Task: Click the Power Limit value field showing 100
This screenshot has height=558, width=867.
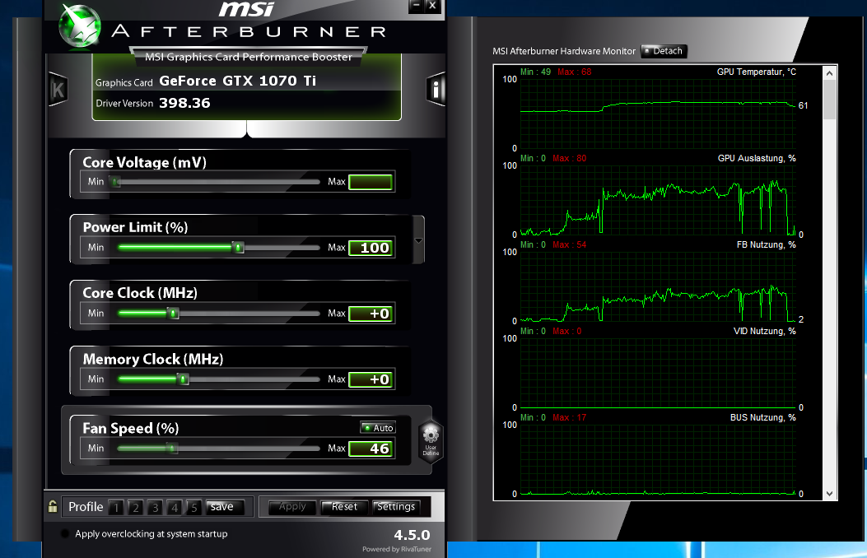Action: 371,248
